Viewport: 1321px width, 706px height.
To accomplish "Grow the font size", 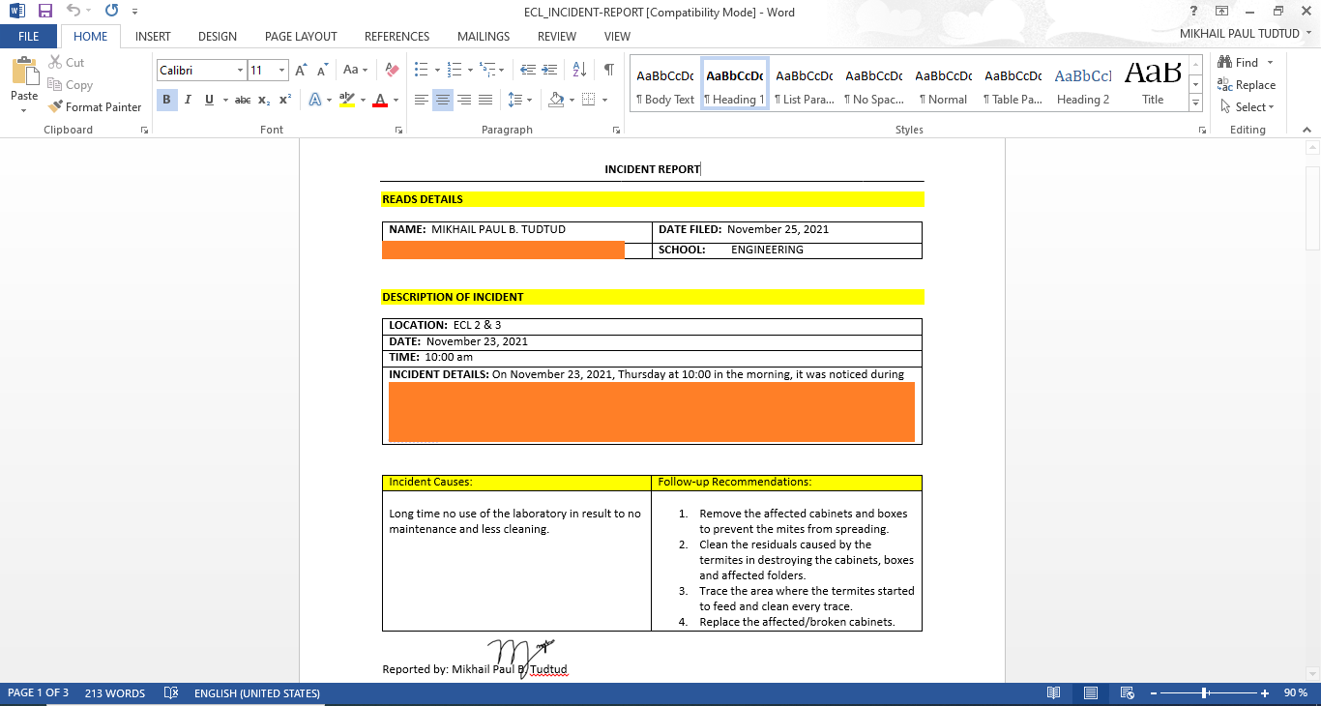I will tap(301, 71).
